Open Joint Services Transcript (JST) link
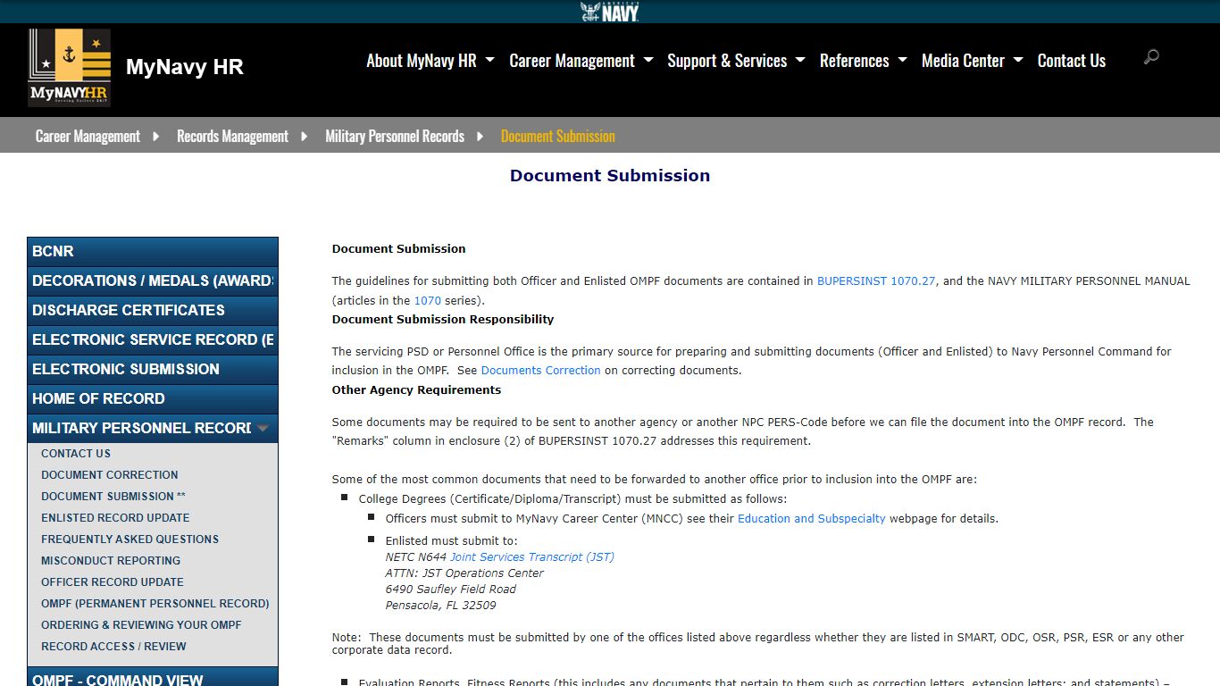1220x686 pixels. tap(532, 557)
